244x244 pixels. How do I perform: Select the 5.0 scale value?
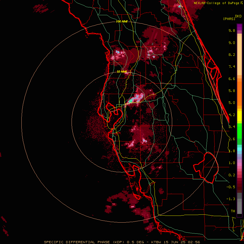[x=232, y=103]
